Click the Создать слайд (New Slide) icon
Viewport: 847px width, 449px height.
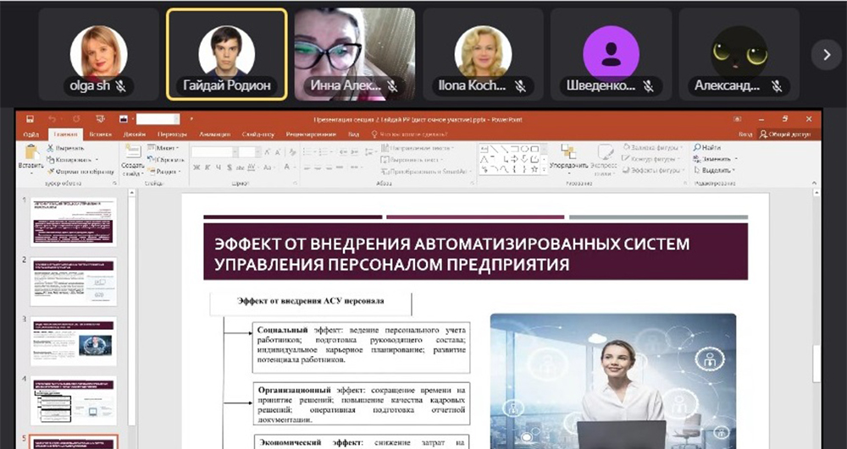click(132, 151)
